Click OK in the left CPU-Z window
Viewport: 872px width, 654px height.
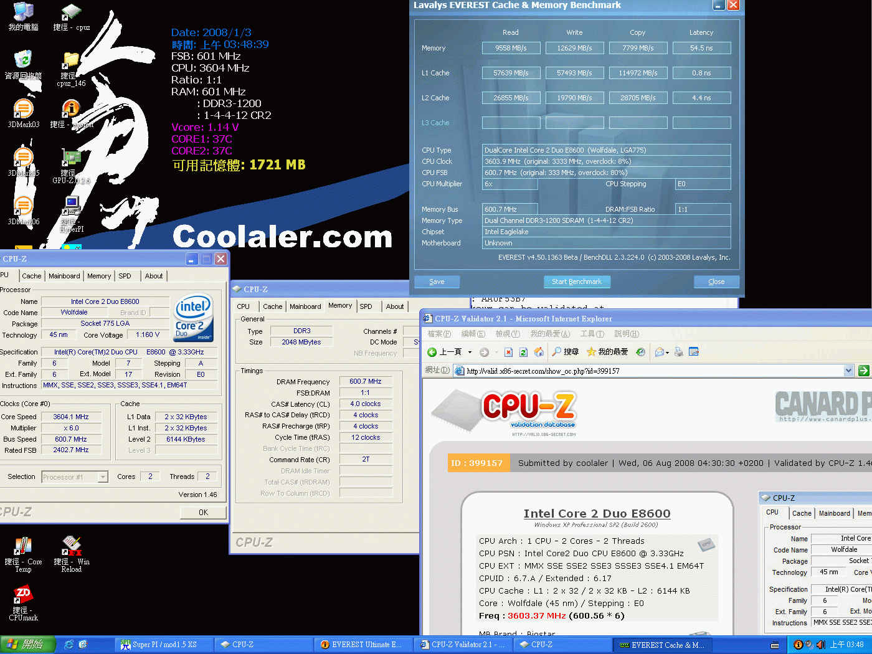point(203,512)
